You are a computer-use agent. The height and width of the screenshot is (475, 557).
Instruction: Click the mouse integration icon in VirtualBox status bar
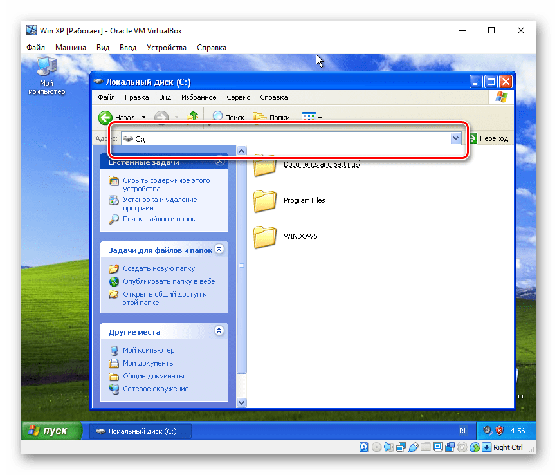[x=474, y=447]
